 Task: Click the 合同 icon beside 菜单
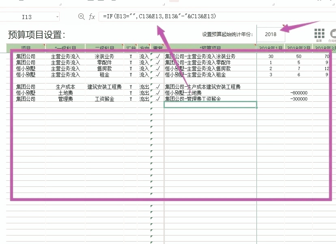334,32
